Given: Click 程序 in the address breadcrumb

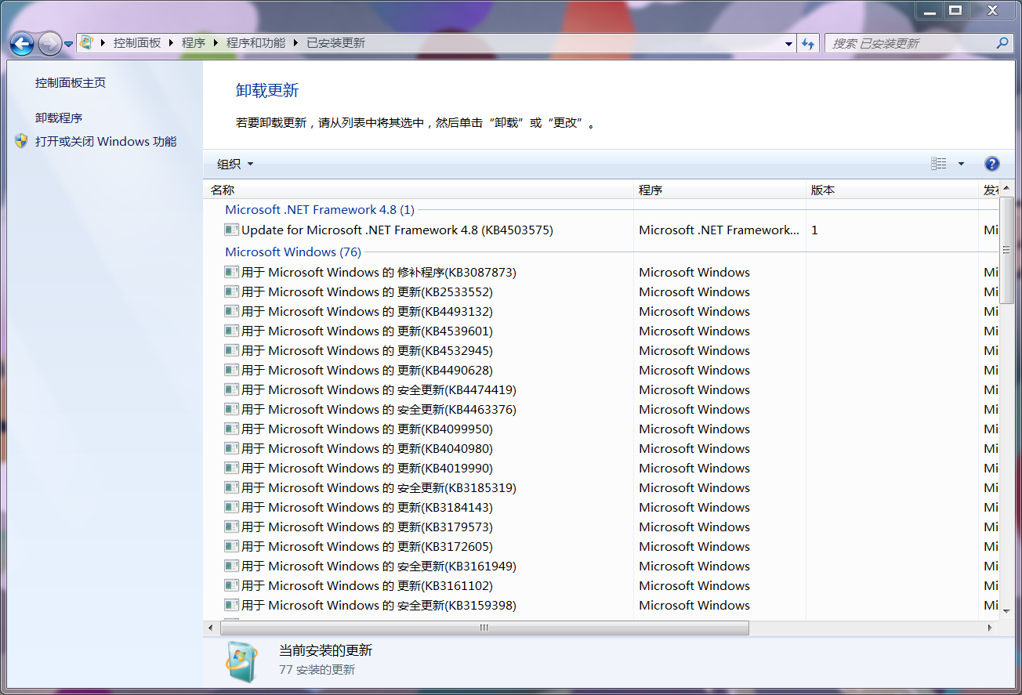Looking at the screenshot, I should click(194, 43).
